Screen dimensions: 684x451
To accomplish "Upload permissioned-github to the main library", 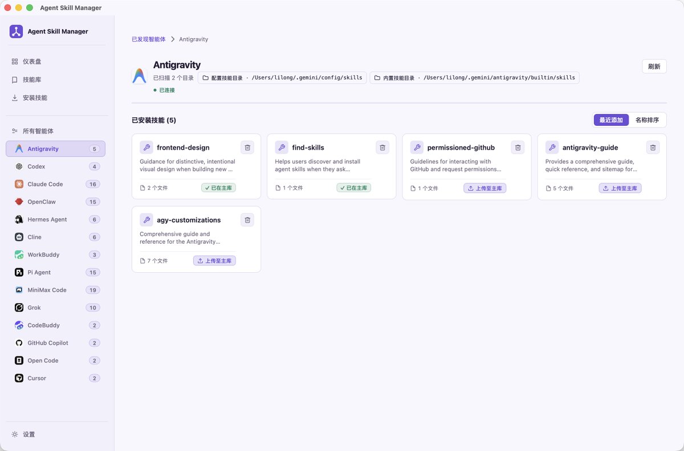I will tap(484, 188).
